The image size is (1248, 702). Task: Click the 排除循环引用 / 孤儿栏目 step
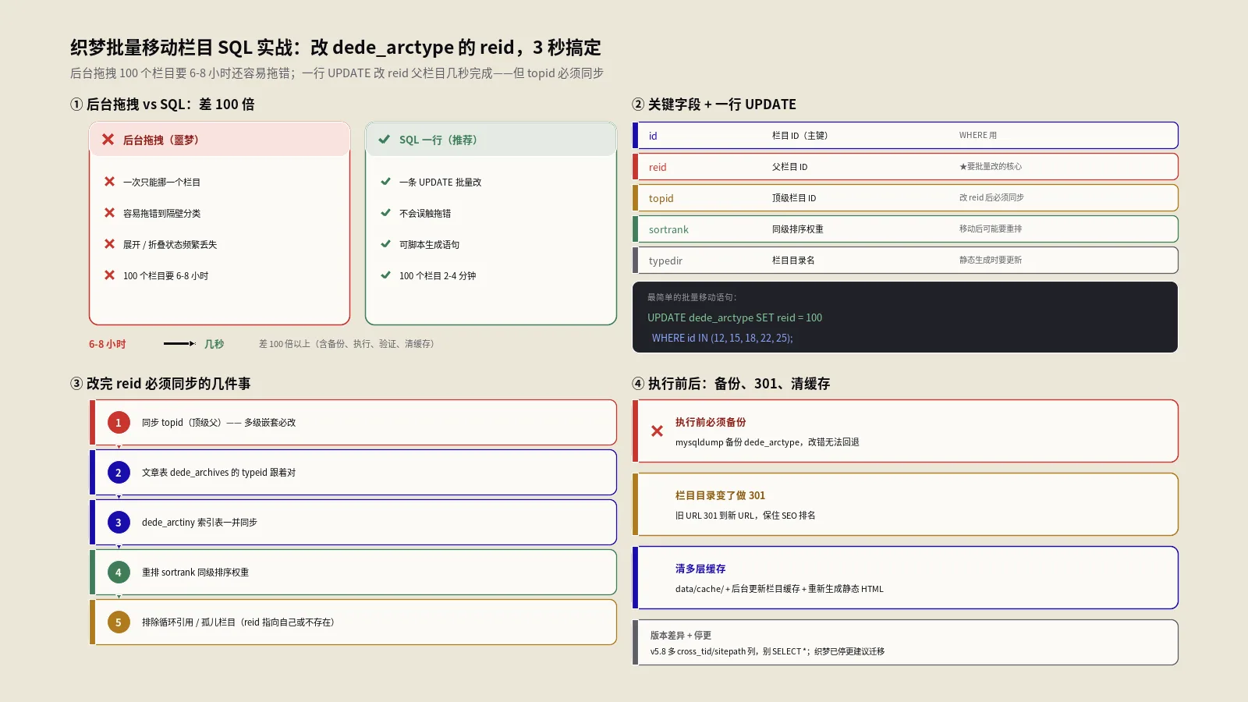point(238,622)
